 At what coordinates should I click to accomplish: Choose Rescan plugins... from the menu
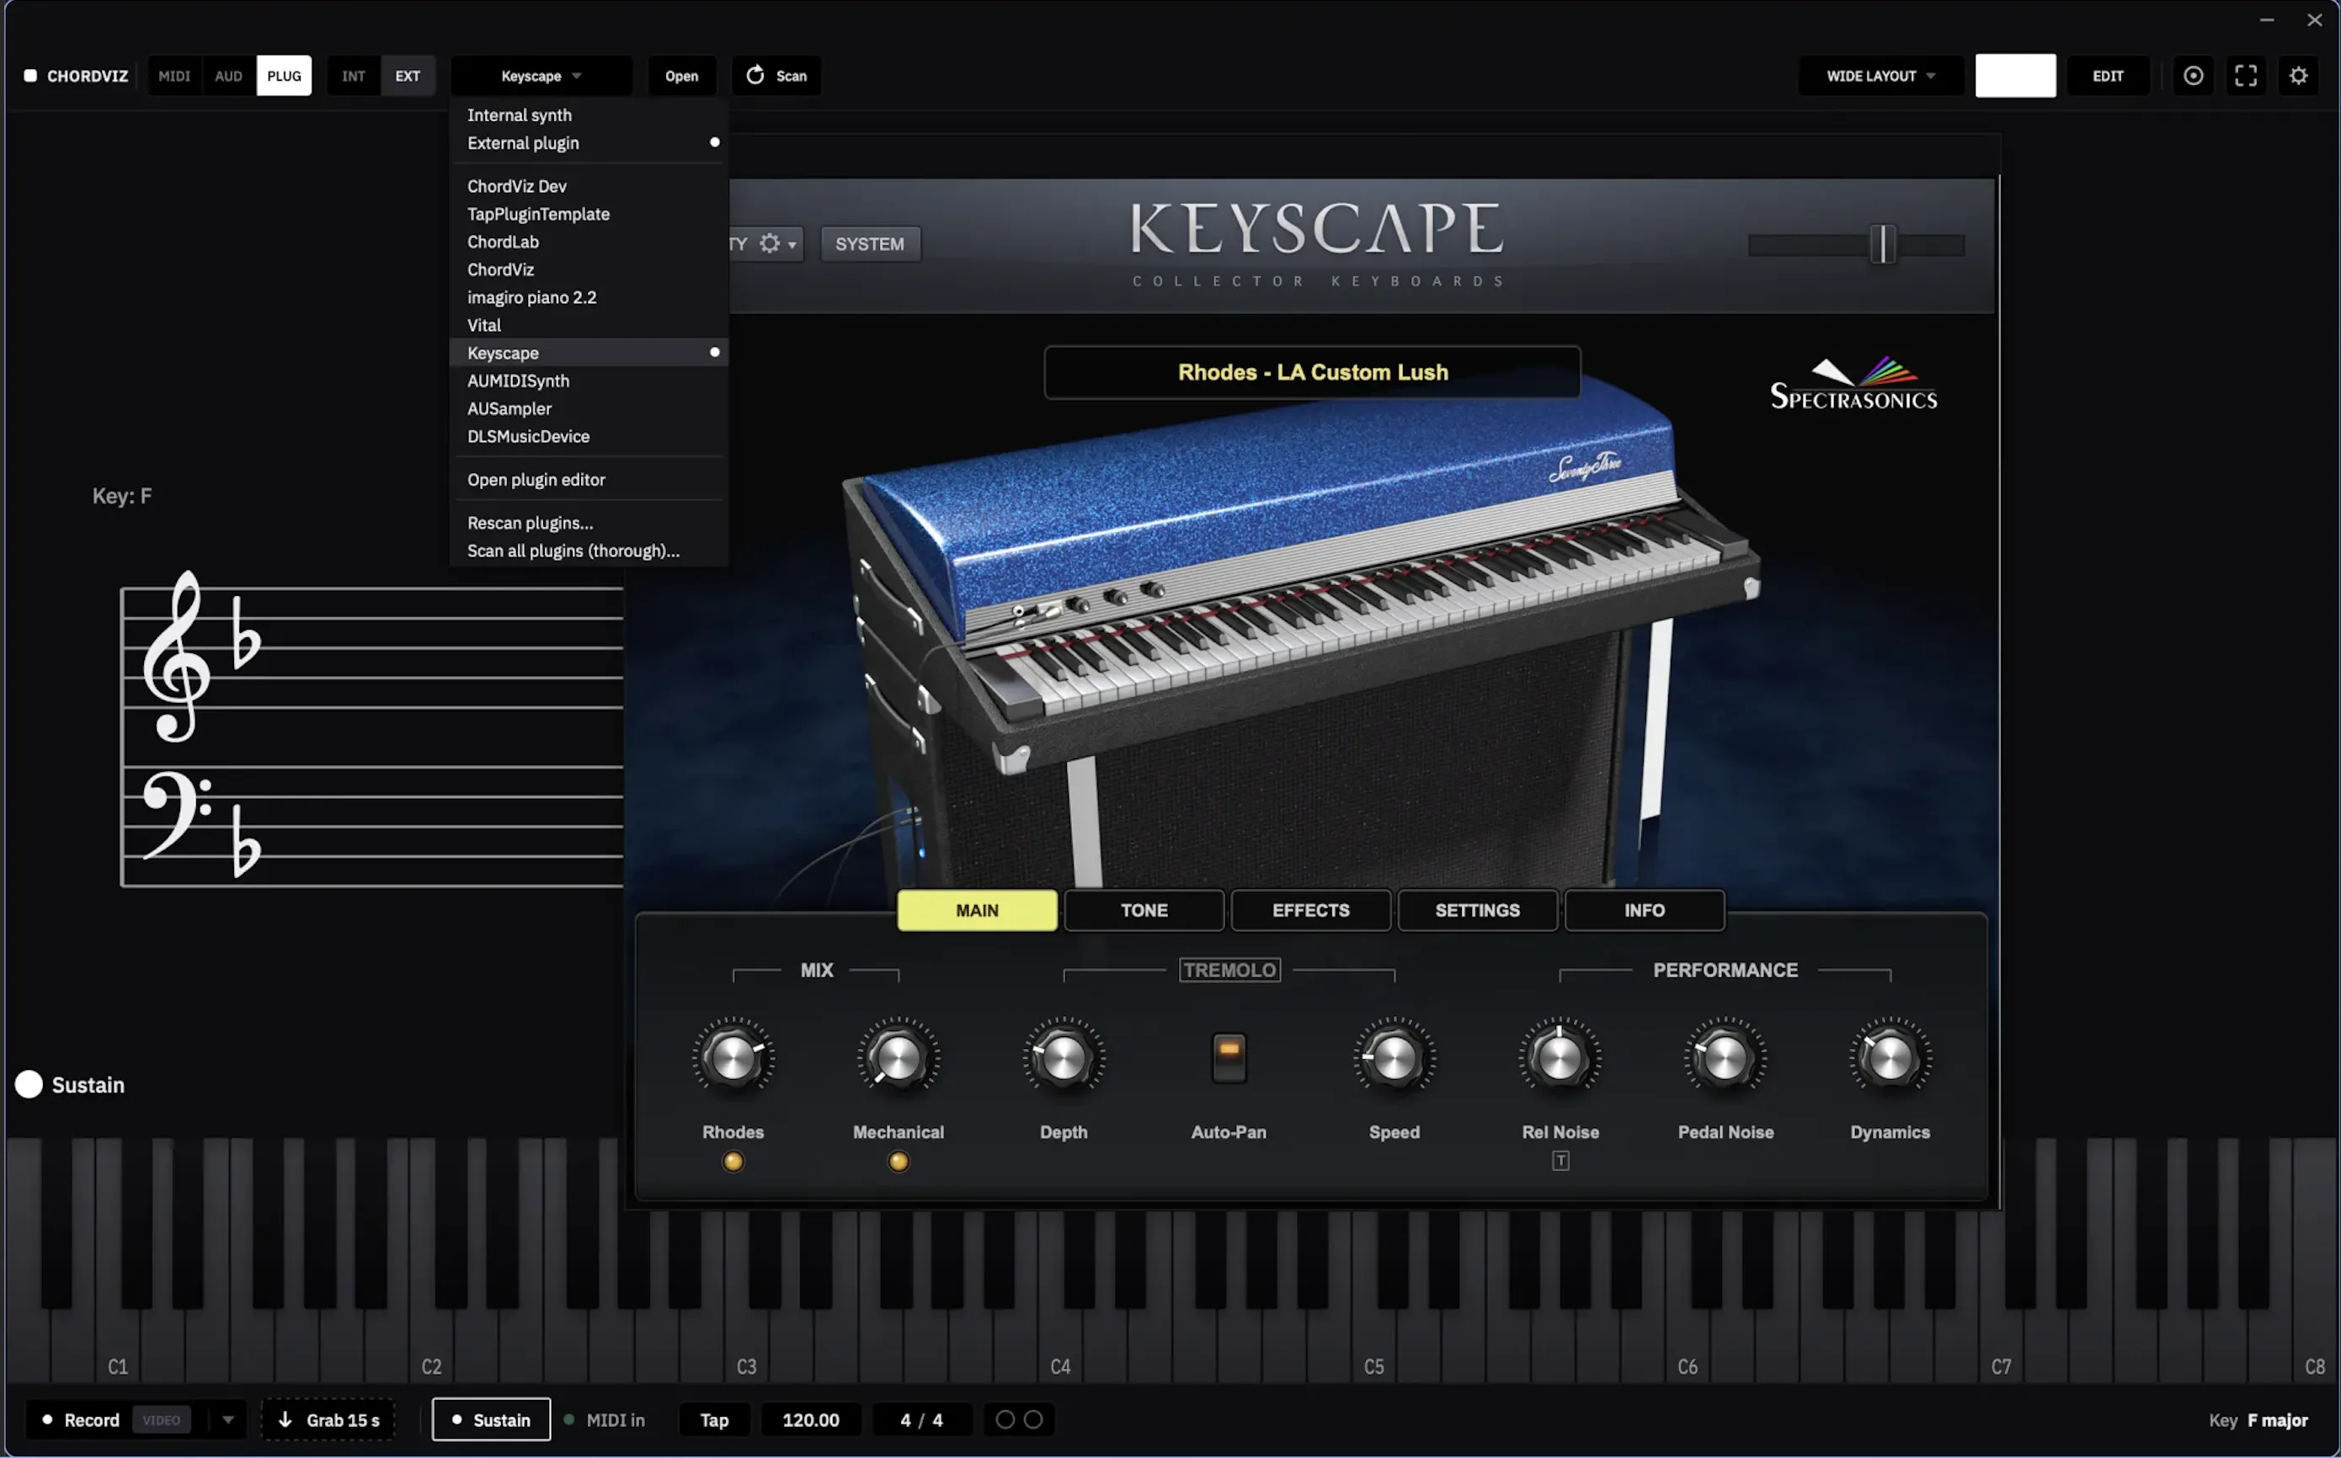click(x=589, y=523)
